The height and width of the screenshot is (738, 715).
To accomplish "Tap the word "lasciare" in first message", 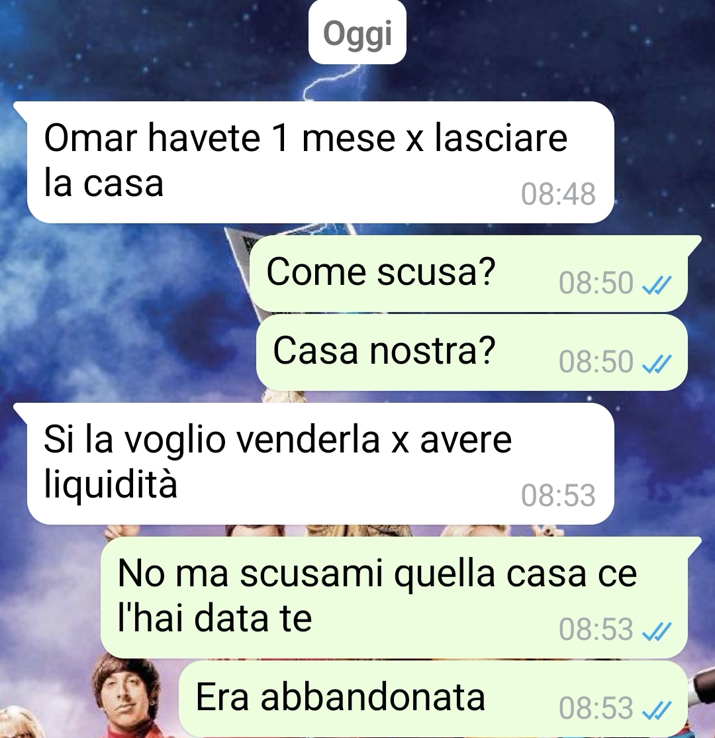I will (x=501, y=137).
